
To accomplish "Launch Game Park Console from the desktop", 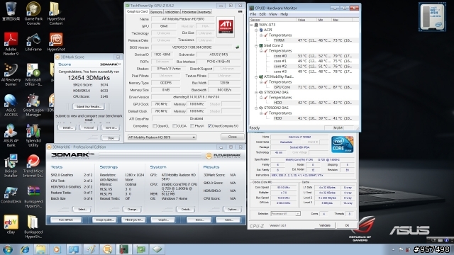I will point(33,13).
